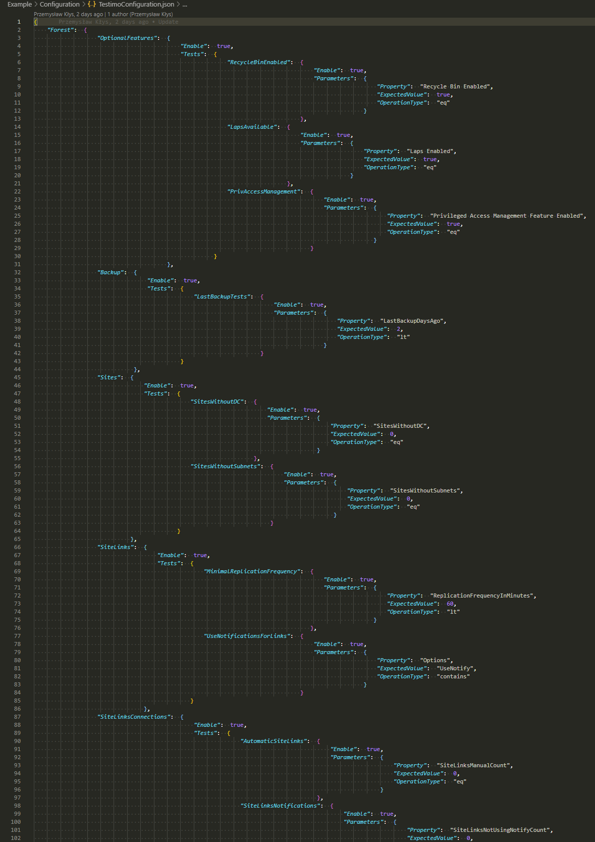Click 'Przemysław Kłys, 2 days ago' CodeLens
The height and width of the screenshot is (842, 595).
(x=68, y=14)
